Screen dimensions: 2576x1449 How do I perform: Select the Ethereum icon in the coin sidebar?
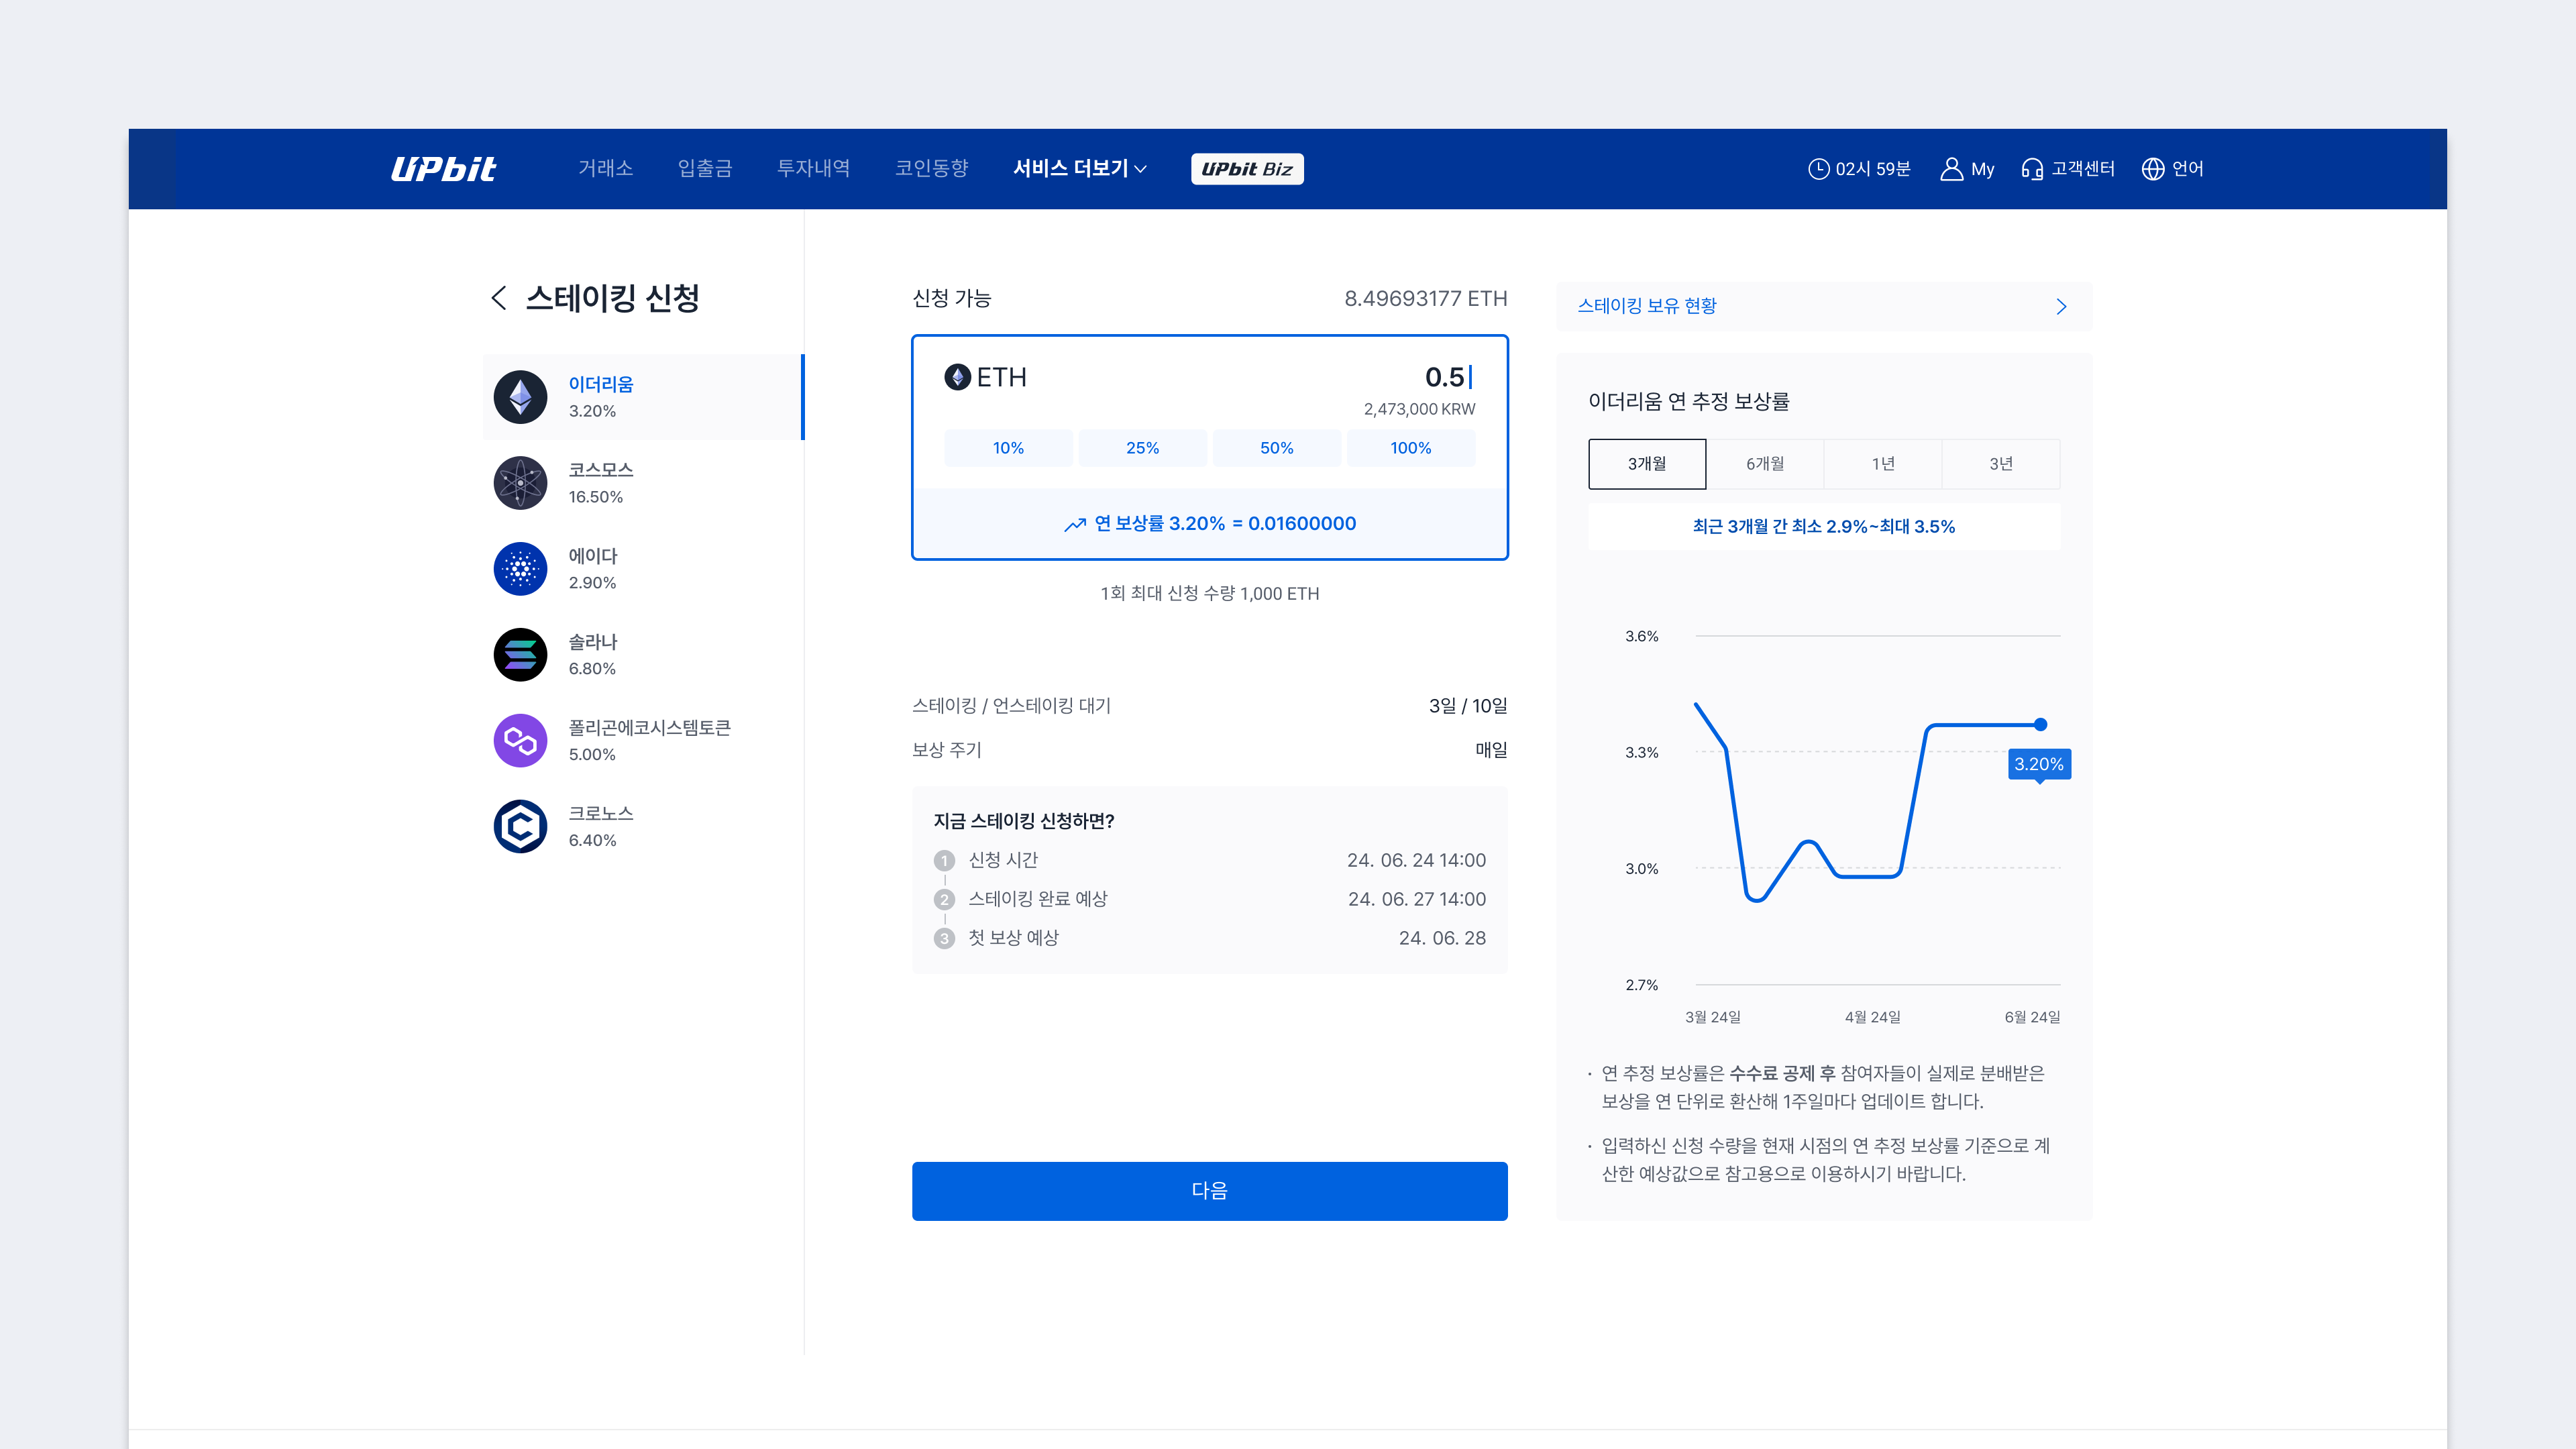520,396
